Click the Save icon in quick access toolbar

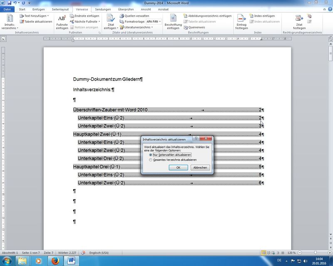click(x=9, y=3)
